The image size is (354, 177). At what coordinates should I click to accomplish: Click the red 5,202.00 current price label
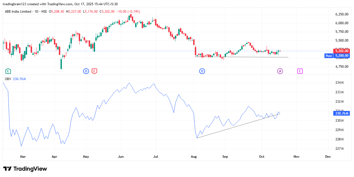(342, 51)
